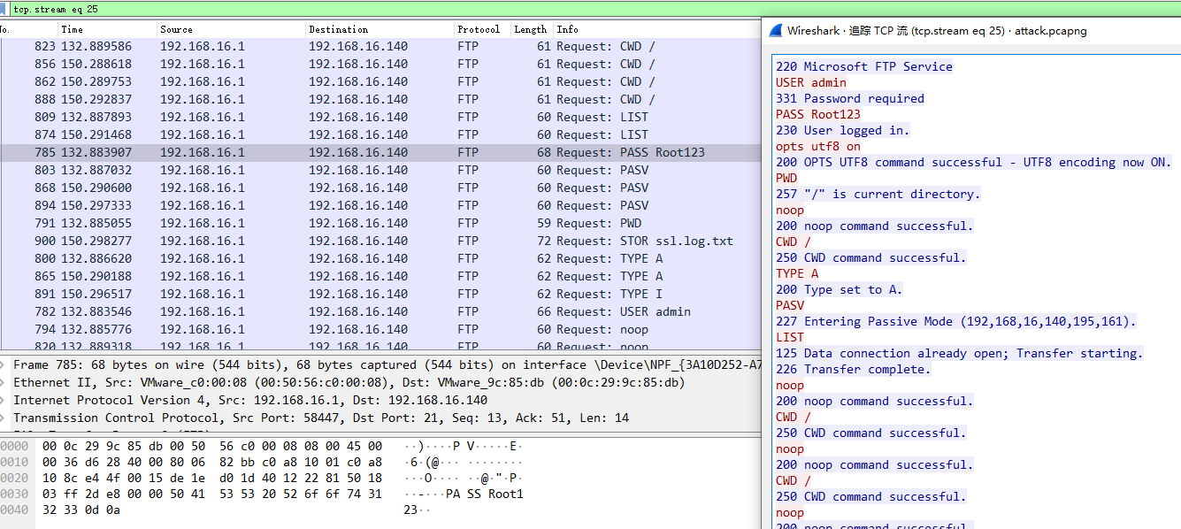Select packet 794 noop request row
Viewport: 1181px width, 529px height.
(x=380, y=329)
